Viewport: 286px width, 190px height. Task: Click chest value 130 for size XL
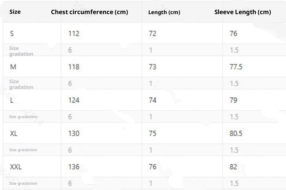point(74,133)
